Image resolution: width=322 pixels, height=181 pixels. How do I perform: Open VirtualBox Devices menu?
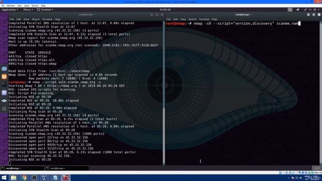coord(35,6)
